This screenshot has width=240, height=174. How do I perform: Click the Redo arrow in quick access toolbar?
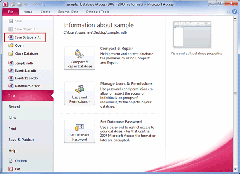click(x=35, y=4)
